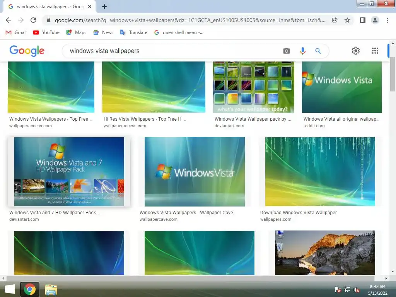Click the vertical scrollbar thumb

coord(393,74)
